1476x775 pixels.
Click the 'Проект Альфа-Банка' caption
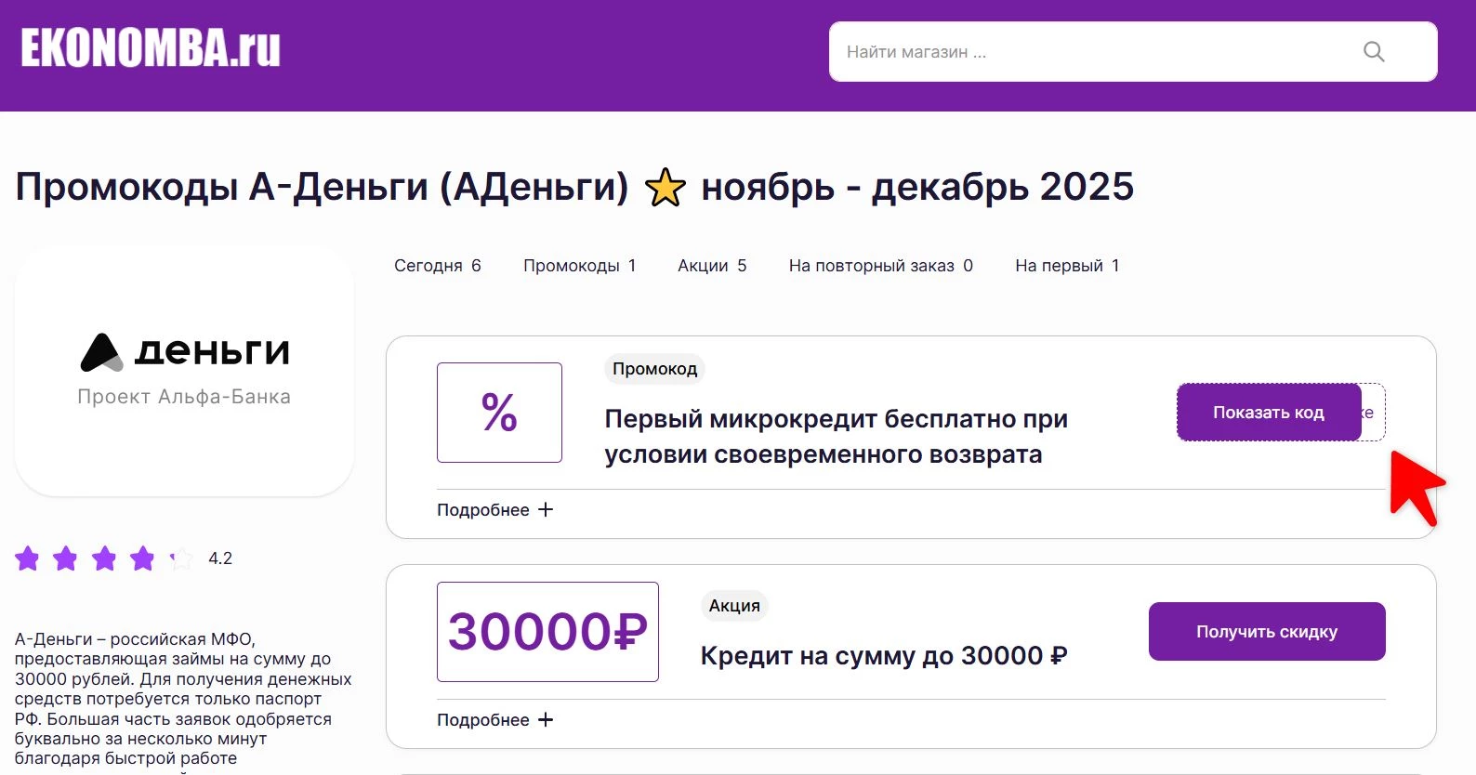tap(184, 397)
